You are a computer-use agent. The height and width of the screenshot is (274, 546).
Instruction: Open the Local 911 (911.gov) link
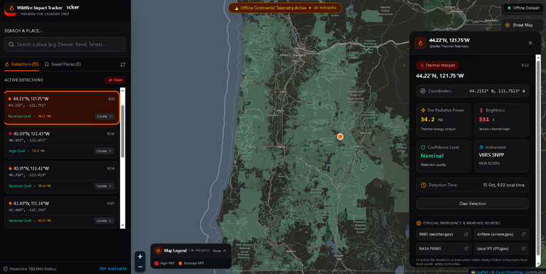(x=501, y=248)
